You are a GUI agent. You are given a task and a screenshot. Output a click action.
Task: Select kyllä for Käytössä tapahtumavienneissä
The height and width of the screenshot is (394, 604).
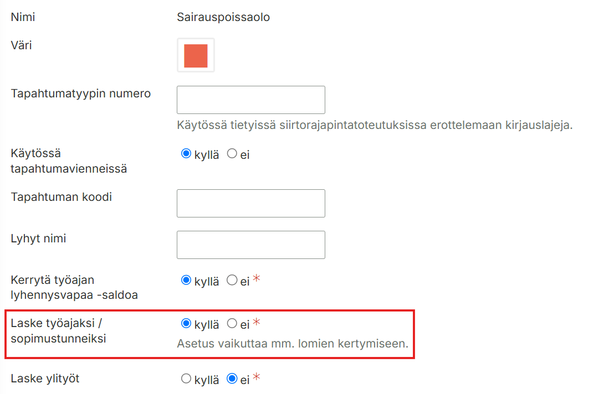(186, 153)
